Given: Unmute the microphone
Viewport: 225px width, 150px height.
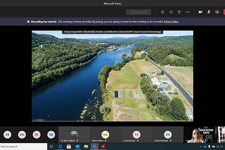Looking at the screenshot, I should point(209,12).
